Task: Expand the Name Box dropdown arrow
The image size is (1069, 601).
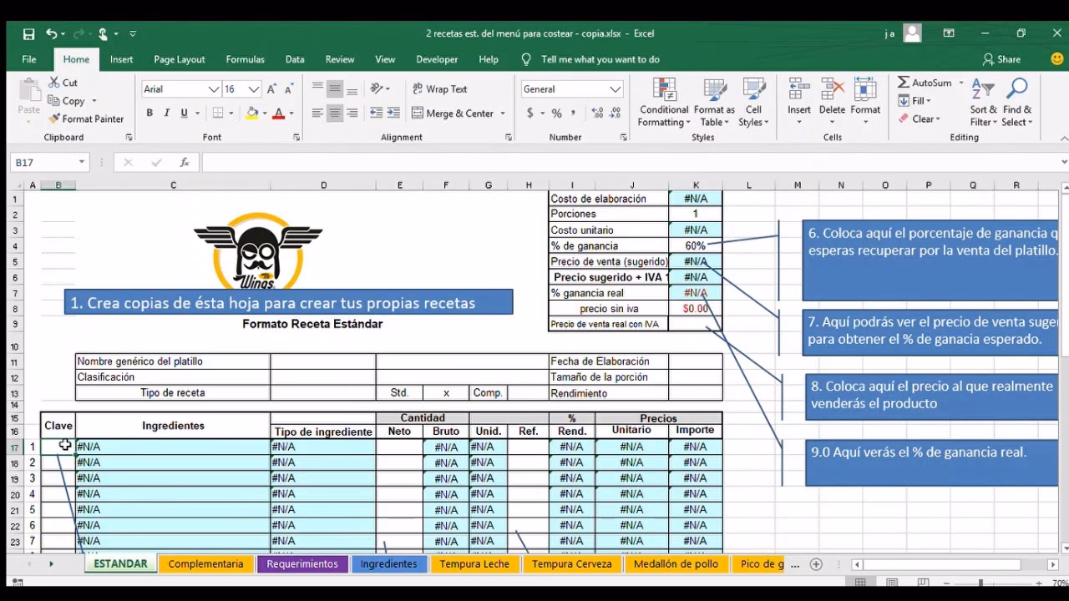Action: pyautogui.click(x=82, y=163)
